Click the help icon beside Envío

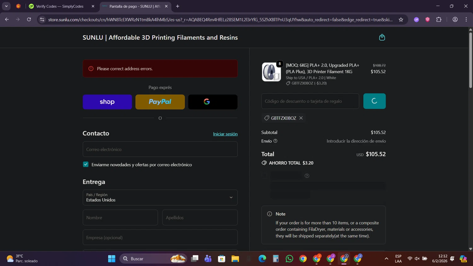[x=275, y=141]
